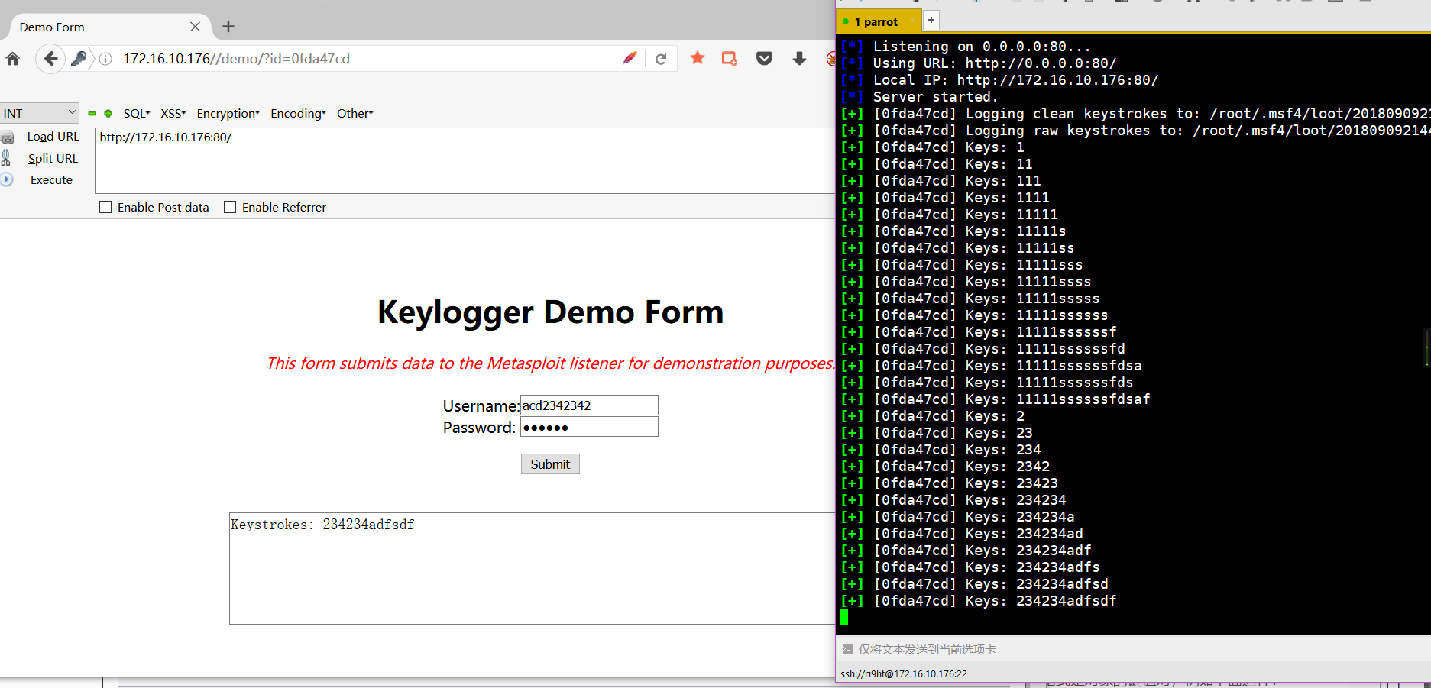Reload the page with the refresh icon
This screenshot has height=688, width=1431.
pyautogui.click(x=661, y=59)
